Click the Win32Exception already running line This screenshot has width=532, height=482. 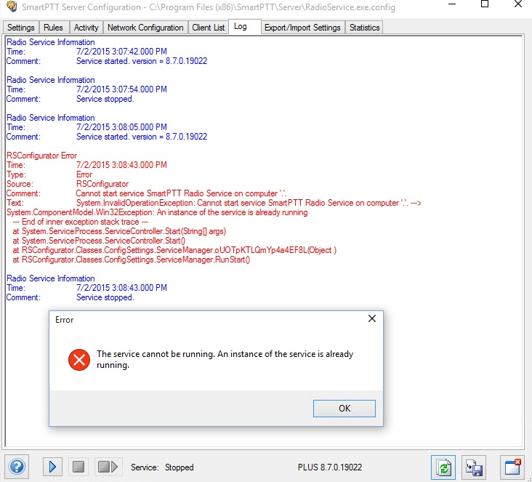pos(157,212)
